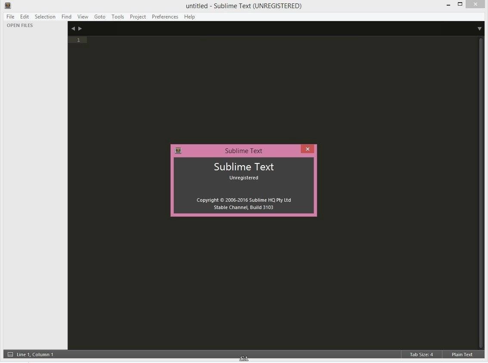The height and width of the screenshot is (363, 488).
Task: Open the Project menu
Action: point(138,17)
